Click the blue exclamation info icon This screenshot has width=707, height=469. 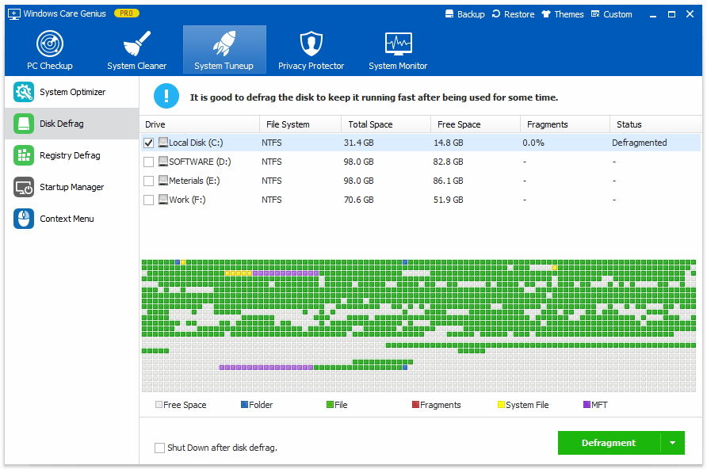coord(166,96)
